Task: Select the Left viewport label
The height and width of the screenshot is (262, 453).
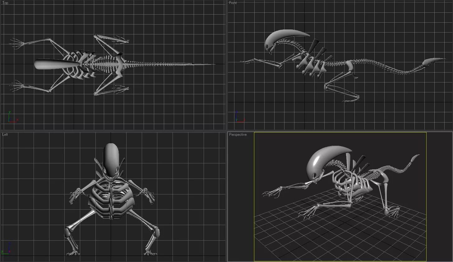Action: [5, 135]
